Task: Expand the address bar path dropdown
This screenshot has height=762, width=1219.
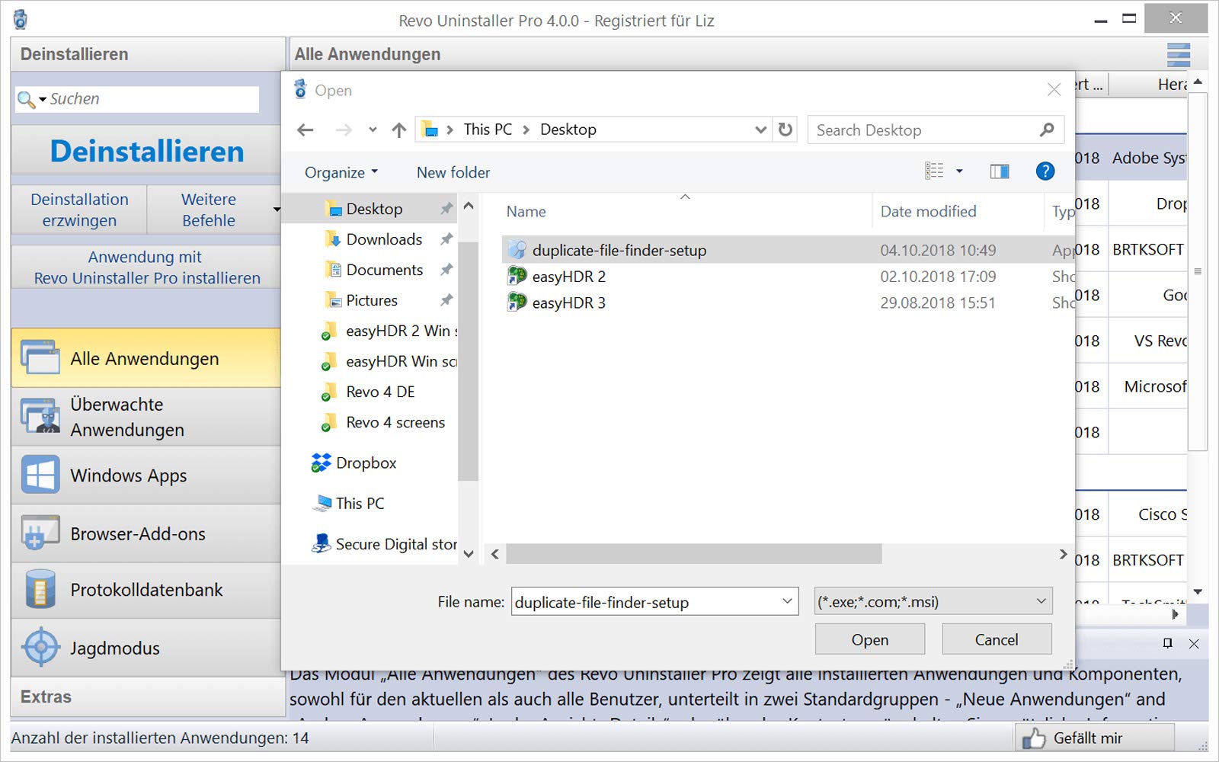Action: point(760,130)
